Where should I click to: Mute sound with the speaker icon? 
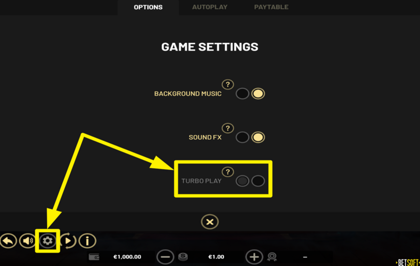click(28, 241)
